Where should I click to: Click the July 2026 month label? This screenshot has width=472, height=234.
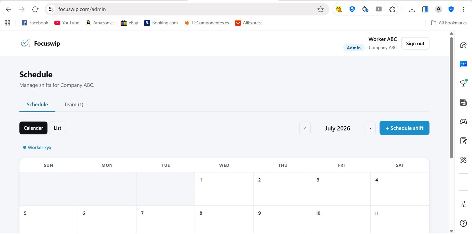click(337, 128)
